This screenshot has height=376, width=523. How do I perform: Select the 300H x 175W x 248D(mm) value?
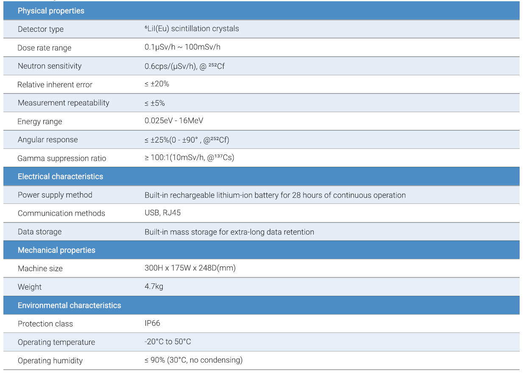click(190, 268)
